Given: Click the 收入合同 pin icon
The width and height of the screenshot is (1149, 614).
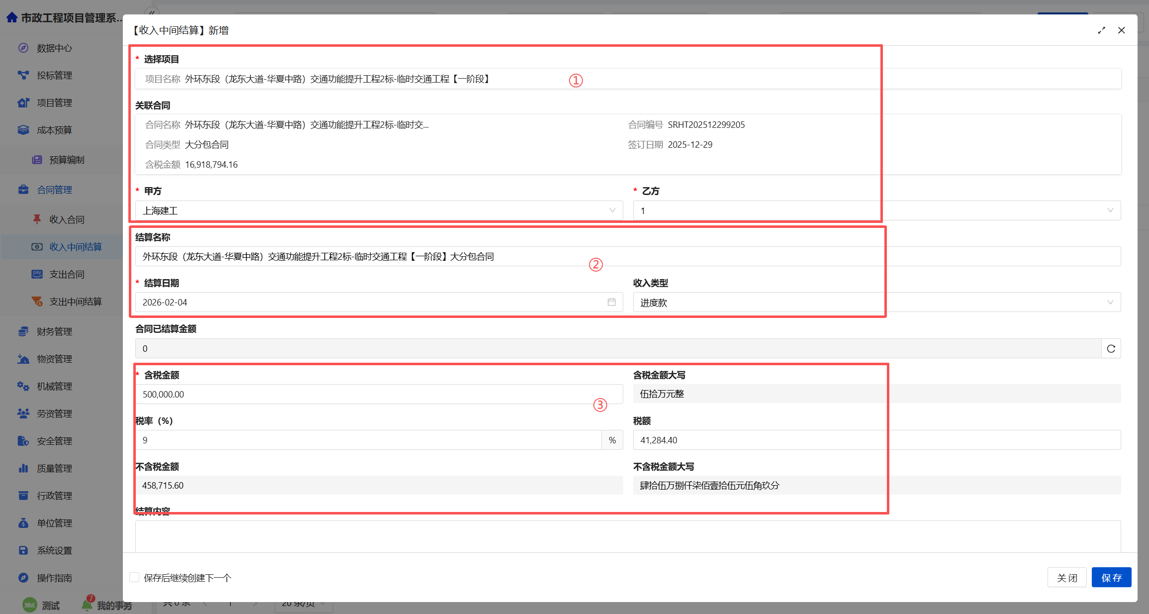Looking at the screenshot, I should 37,219.
